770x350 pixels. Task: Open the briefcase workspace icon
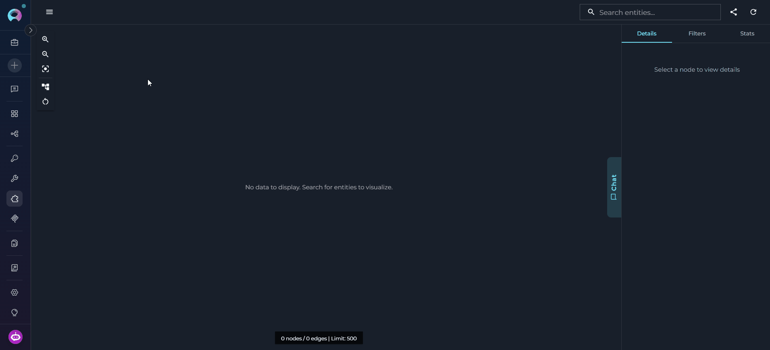15,42
